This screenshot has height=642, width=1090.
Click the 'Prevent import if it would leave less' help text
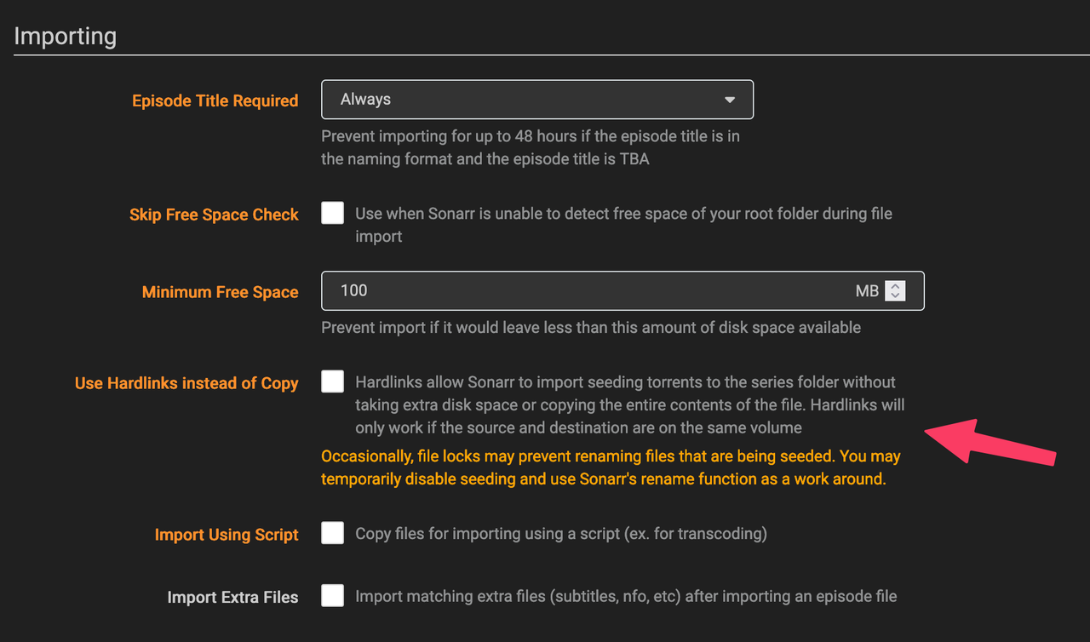point(591,327)
